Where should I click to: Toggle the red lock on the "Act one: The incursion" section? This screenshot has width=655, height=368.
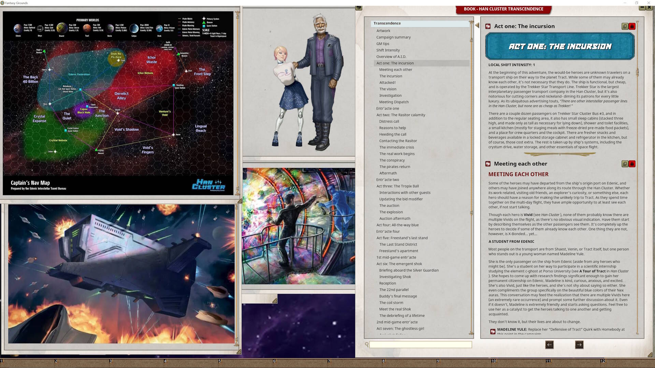[x=632, y=26]
